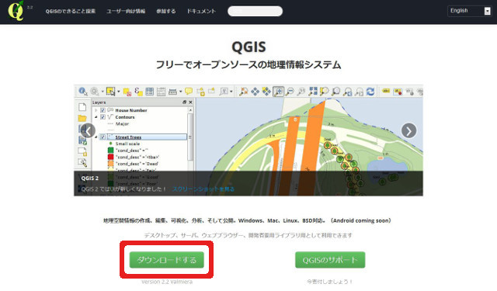Open the English language dropdown

tap(469, 11)
